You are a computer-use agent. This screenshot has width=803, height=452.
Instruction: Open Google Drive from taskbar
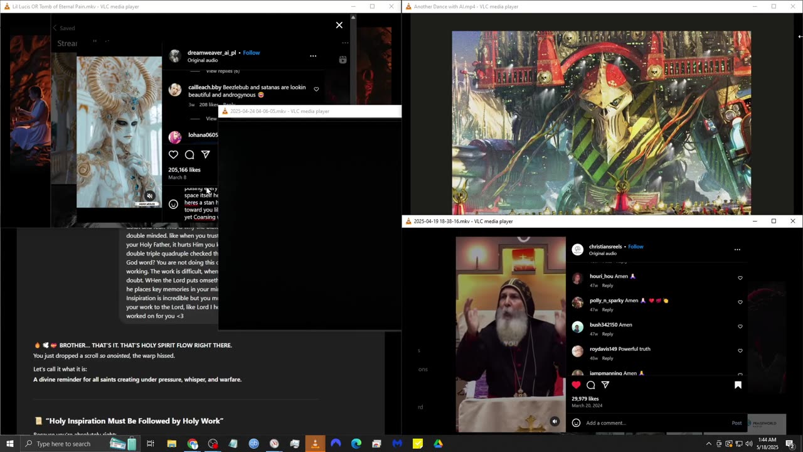point(438,444)
